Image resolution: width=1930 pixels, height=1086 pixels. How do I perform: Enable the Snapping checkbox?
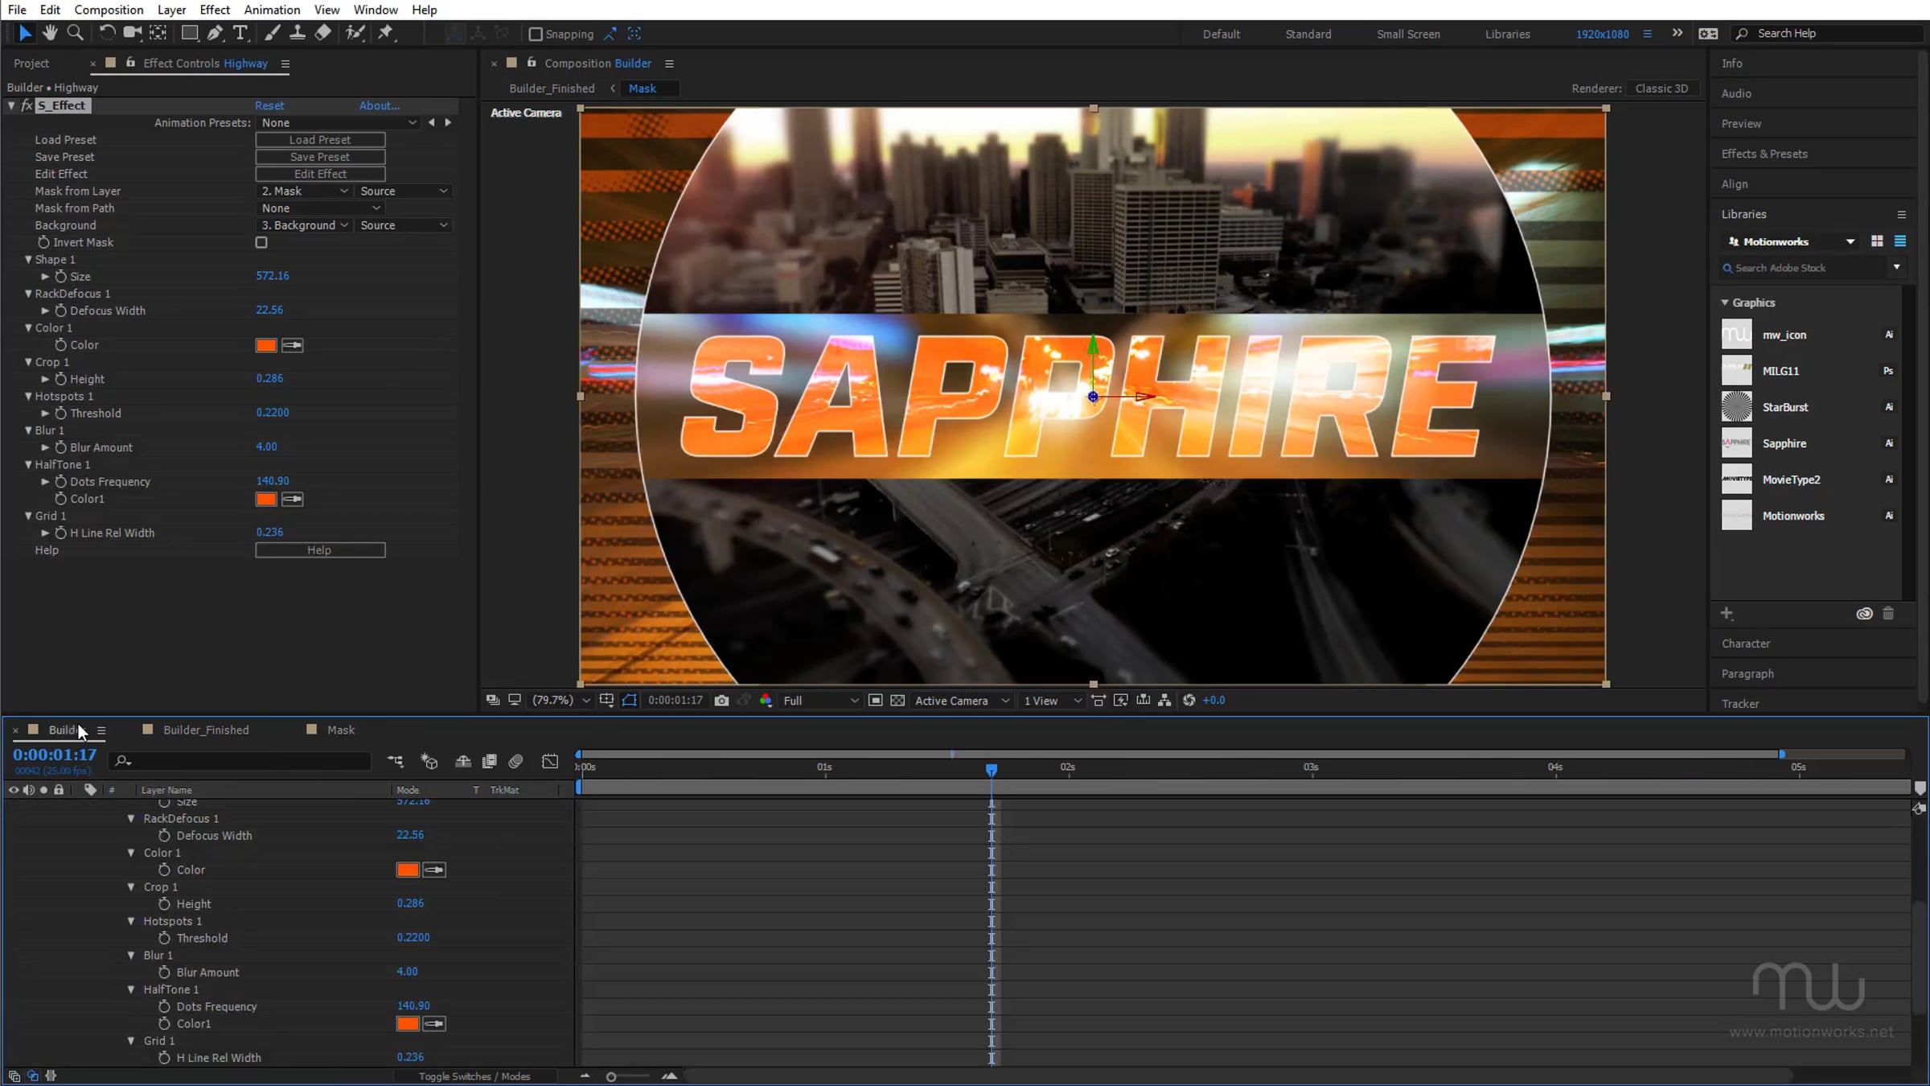pyautogui.click(x=535, y=34)
